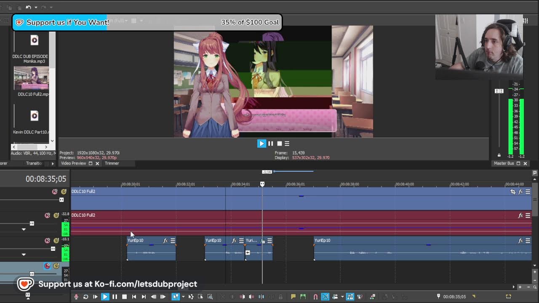The height and width of the screenshot is (303, 539).
Task: Pause playback in the timeline transport bar
Action: (115, 297)
